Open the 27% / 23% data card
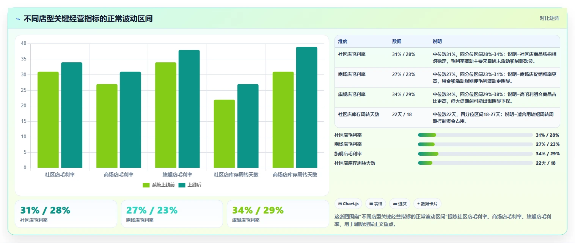This screenshot has width=575, height=243. coord(172,214)
